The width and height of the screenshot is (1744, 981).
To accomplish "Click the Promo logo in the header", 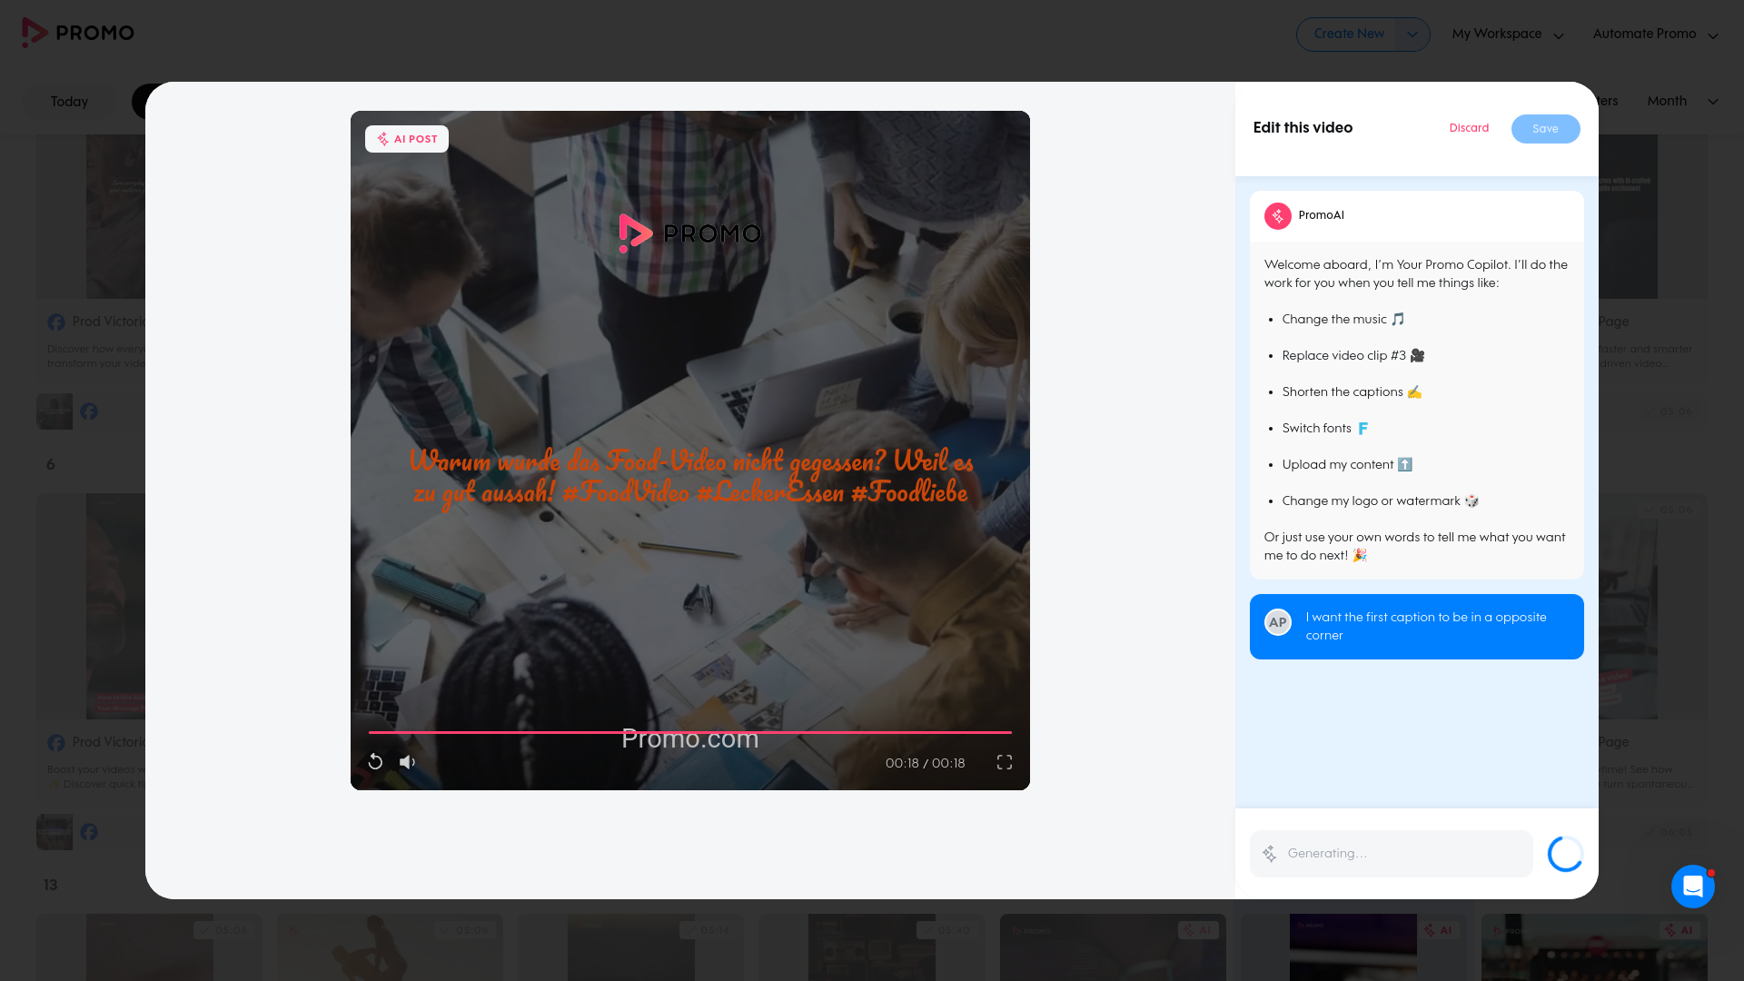I will click(78, 33).
